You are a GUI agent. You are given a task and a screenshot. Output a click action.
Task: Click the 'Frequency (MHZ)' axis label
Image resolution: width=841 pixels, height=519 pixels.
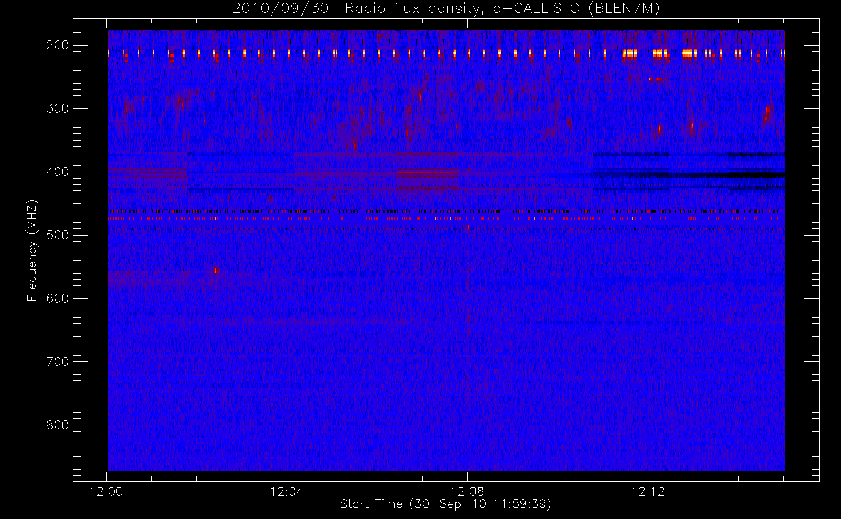tap(32, 250)
